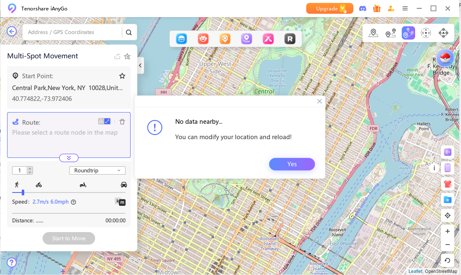Open the Roundtrip dropdown
The height and width of the screenshot is (275, 461).
click(97, 170)
